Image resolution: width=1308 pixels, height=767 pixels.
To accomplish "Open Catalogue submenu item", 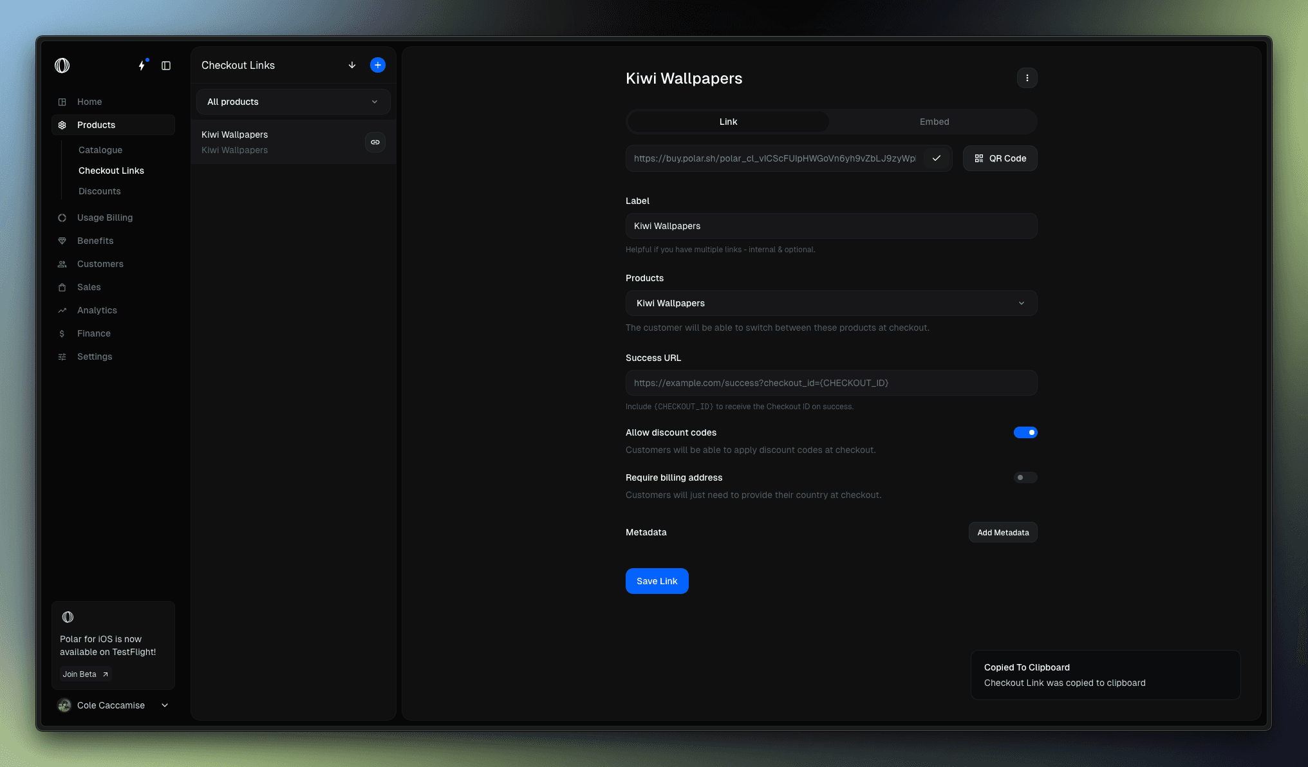I will point(100,150).
